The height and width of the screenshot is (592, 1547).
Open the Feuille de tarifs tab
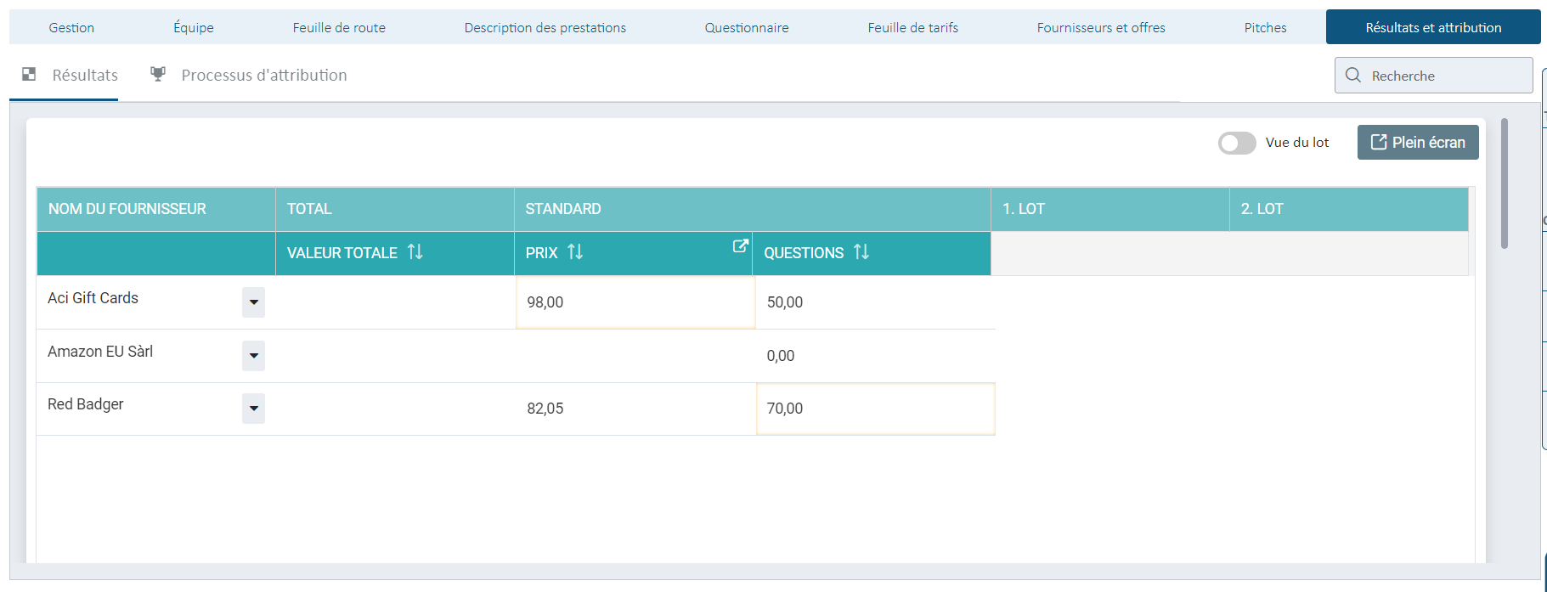pyautogui.click(x=913, y=27)
